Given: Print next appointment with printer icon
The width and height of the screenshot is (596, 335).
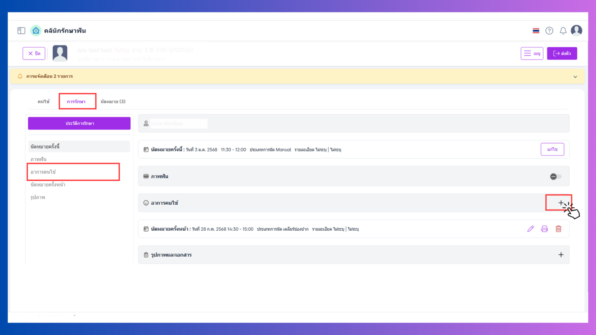Looking at the screenshot, I should click(544, 229).
